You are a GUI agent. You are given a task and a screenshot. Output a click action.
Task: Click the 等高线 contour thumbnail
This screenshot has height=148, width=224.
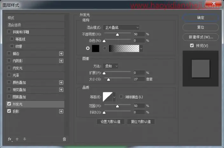108,97
